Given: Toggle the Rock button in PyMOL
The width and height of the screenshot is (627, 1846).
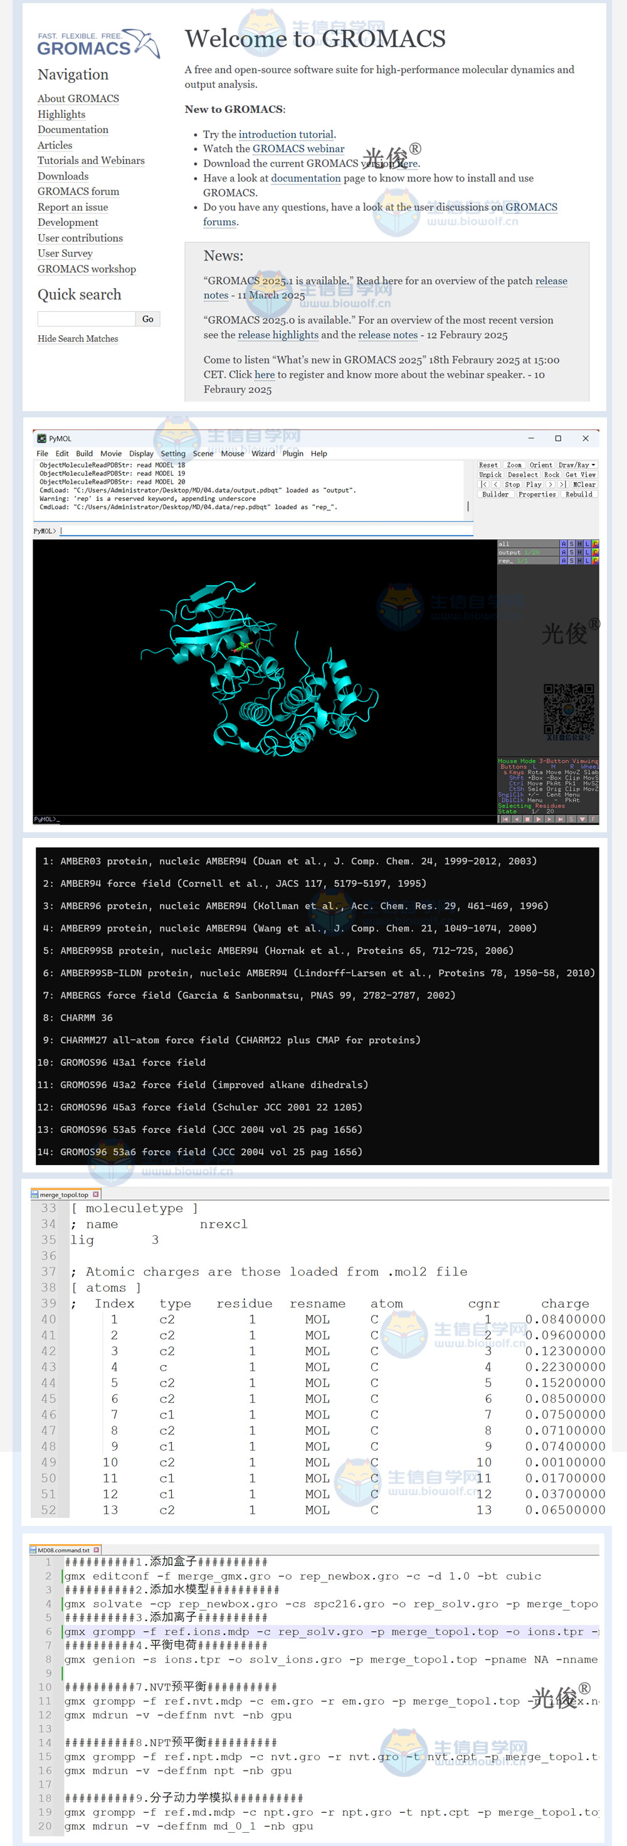Looking at the screenshot, I should click(552, 475).
